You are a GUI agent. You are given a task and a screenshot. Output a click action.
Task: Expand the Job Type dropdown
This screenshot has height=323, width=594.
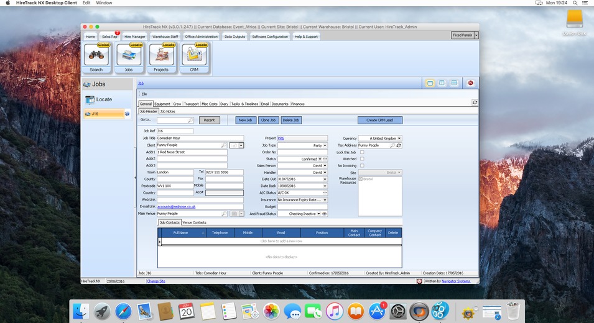[325, 145]
